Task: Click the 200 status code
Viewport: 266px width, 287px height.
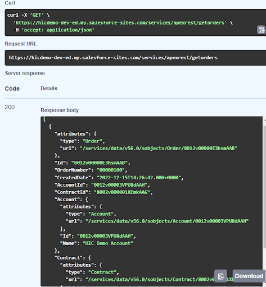Action: tap(10, 107)
